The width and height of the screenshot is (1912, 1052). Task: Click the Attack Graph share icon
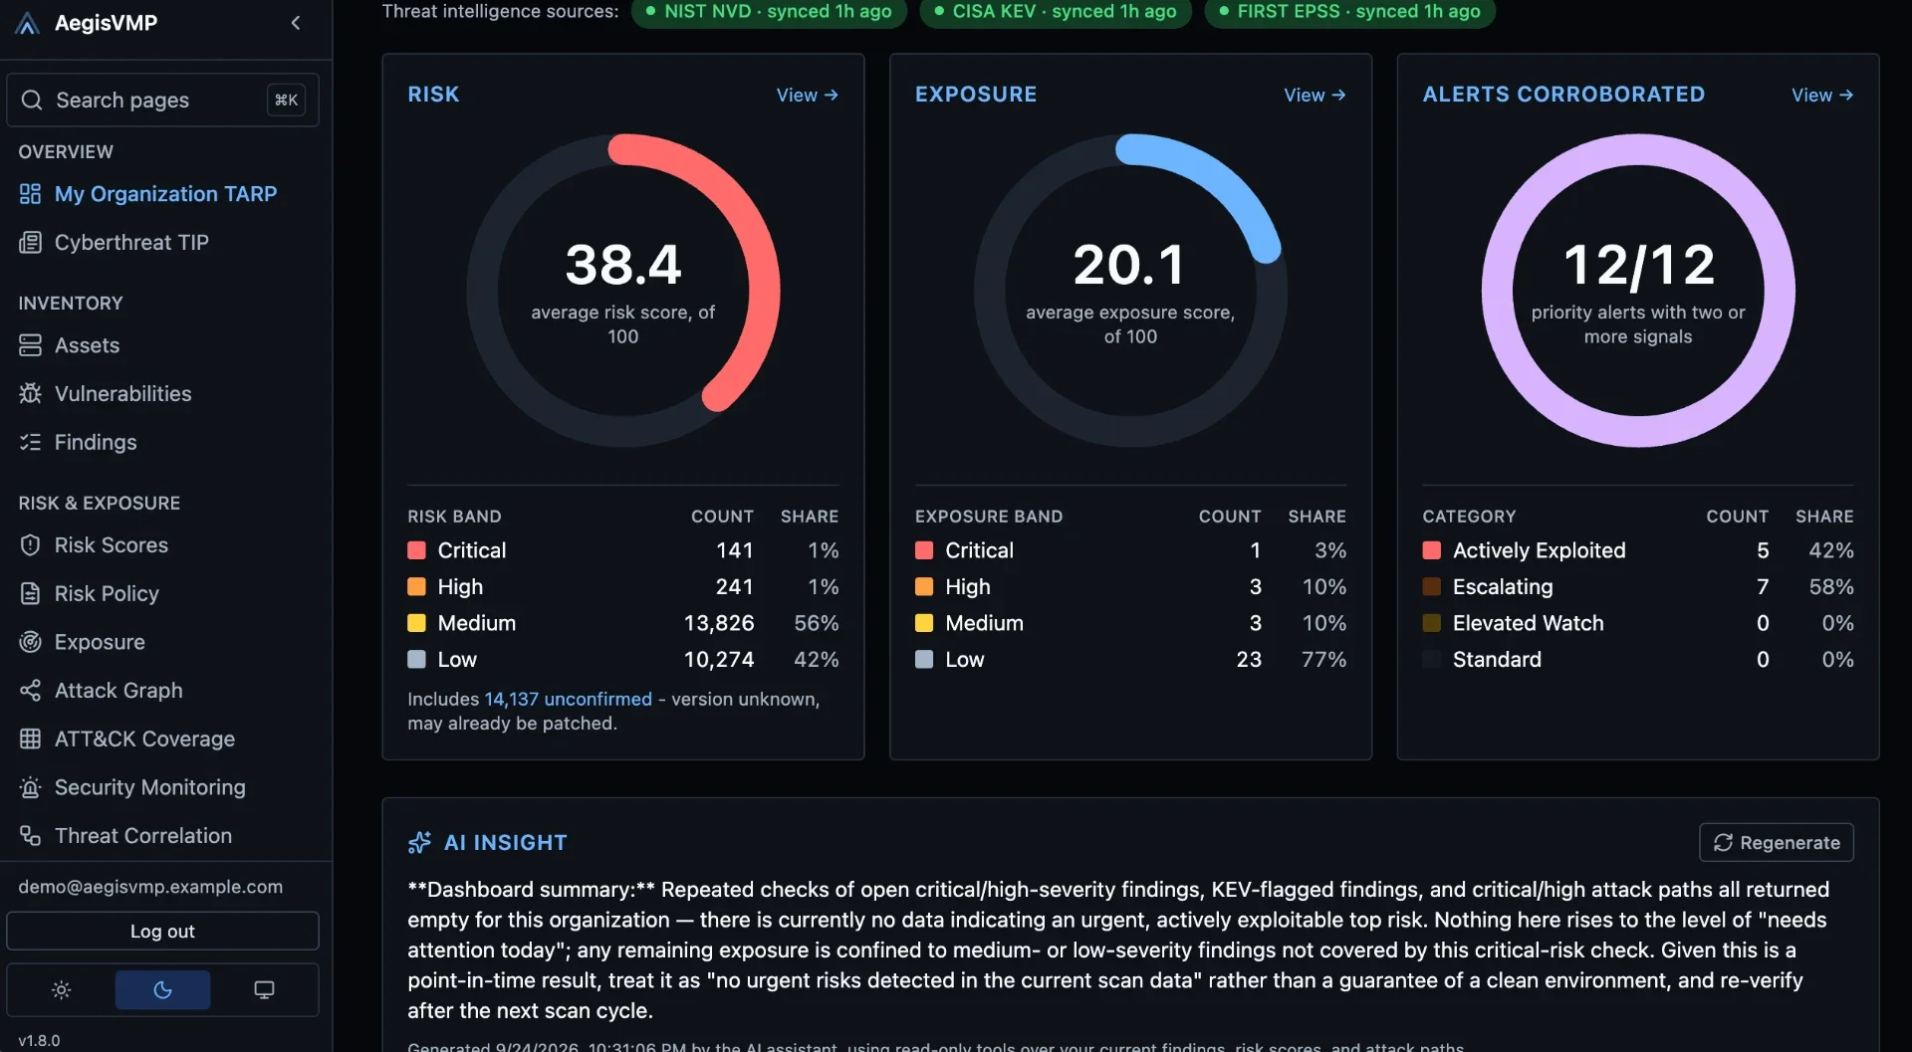[31, 690]
